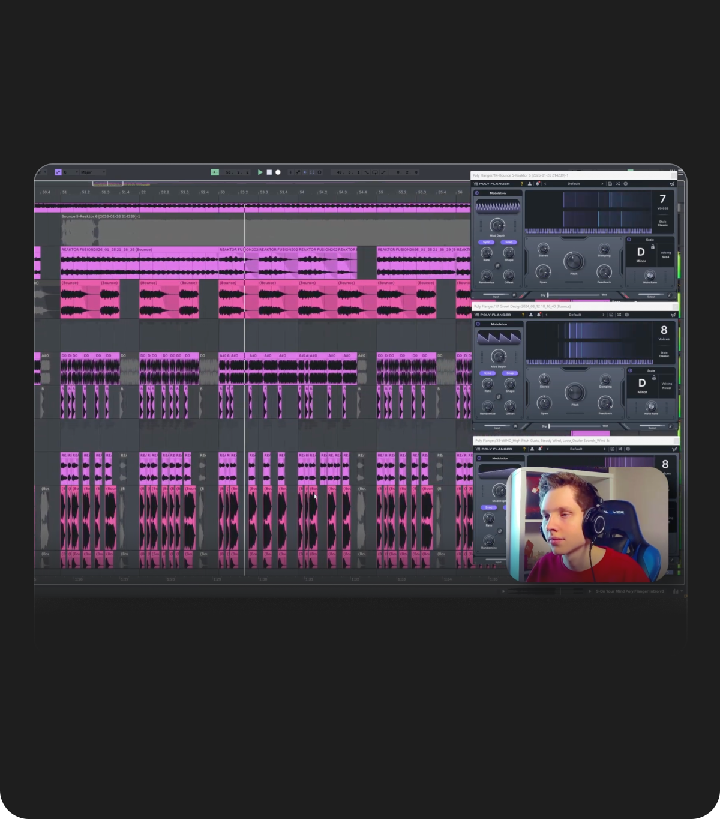This screenshot has height=819, width=720.
Task: Click the round Record button
Action: [278, 172]
